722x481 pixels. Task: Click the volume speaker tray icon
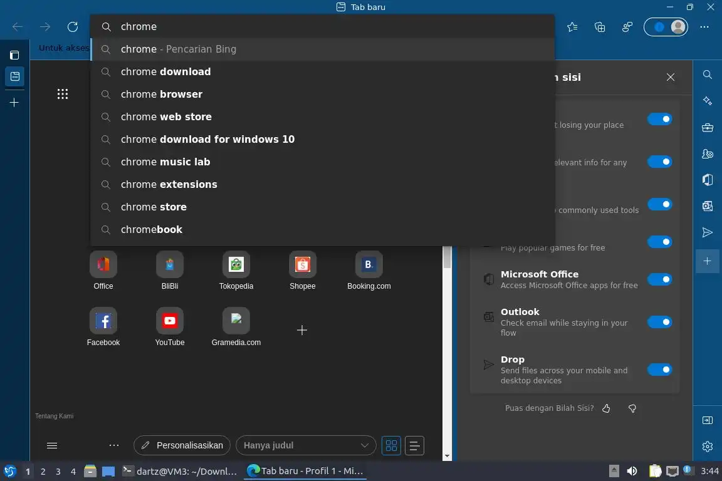click(x=632, y=471)
